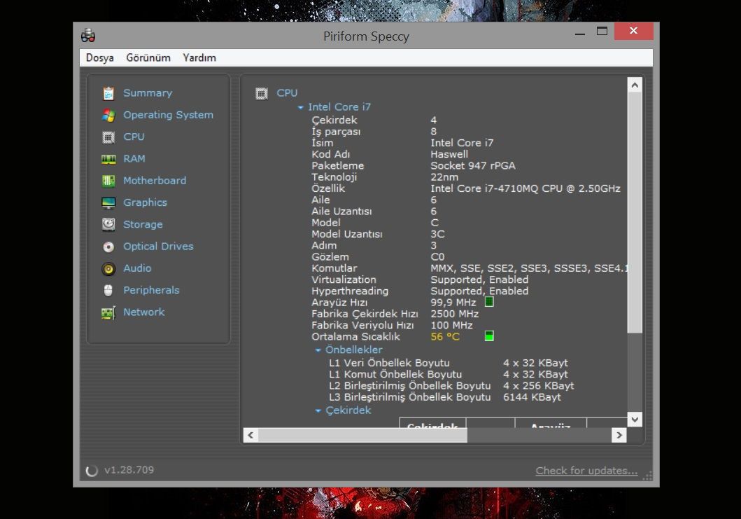The height and width of the screenshot is (519, 741).
Task: Click the Operating System Windows flag icon
Action: coord(108,115)
